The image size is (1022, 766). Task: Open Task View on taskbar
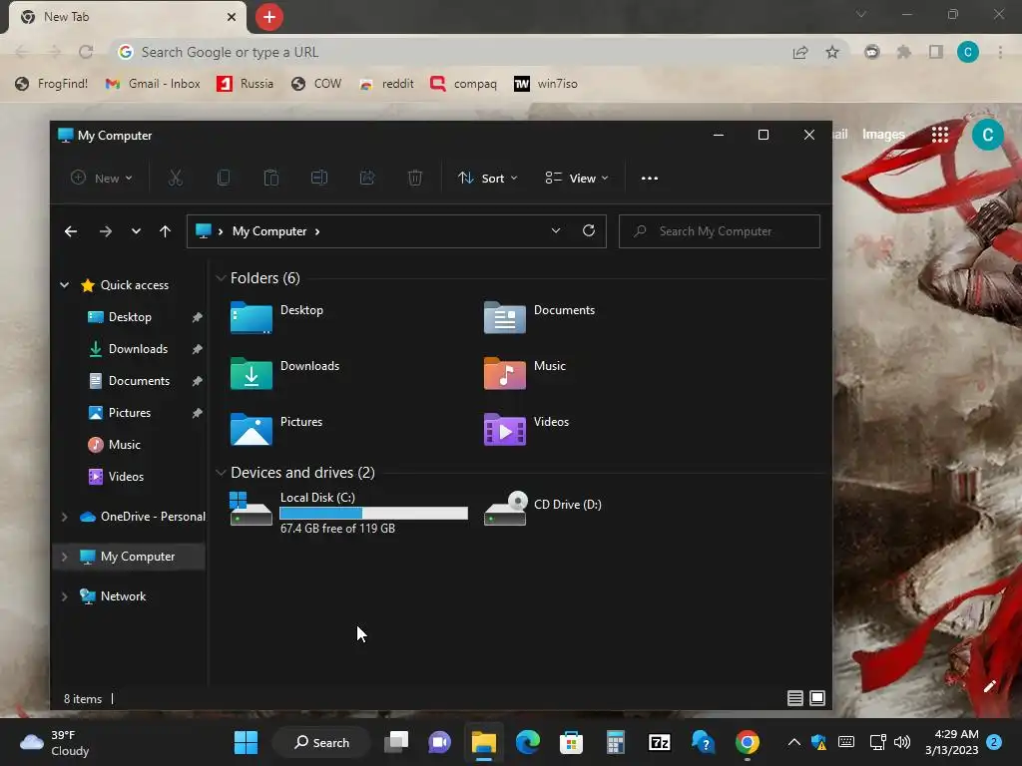coord(396,742)
